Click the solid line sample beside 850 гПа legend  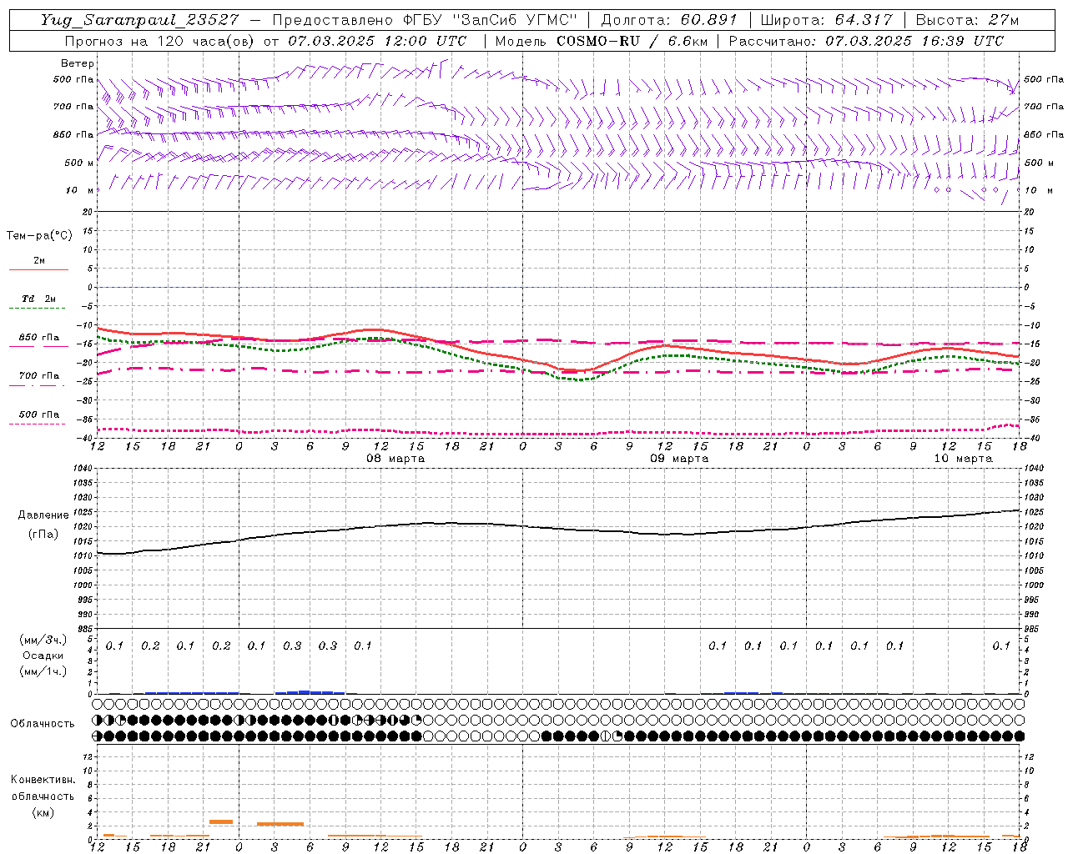(x=38, y=346)
